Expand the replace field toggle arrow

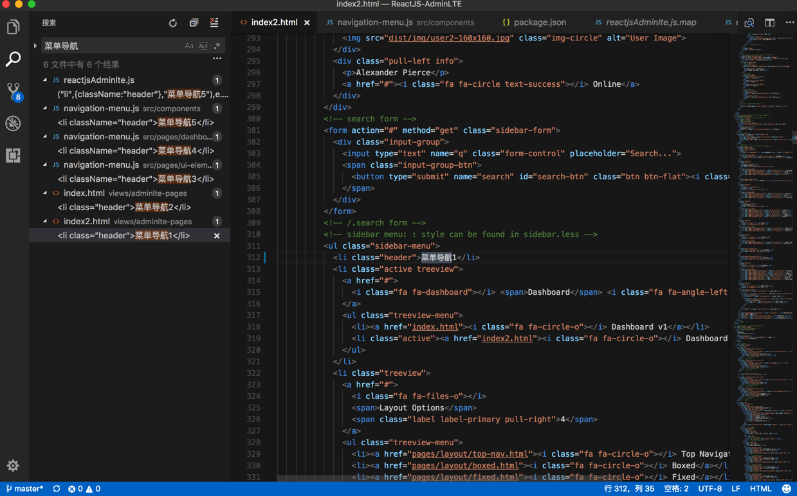(35, 46)
